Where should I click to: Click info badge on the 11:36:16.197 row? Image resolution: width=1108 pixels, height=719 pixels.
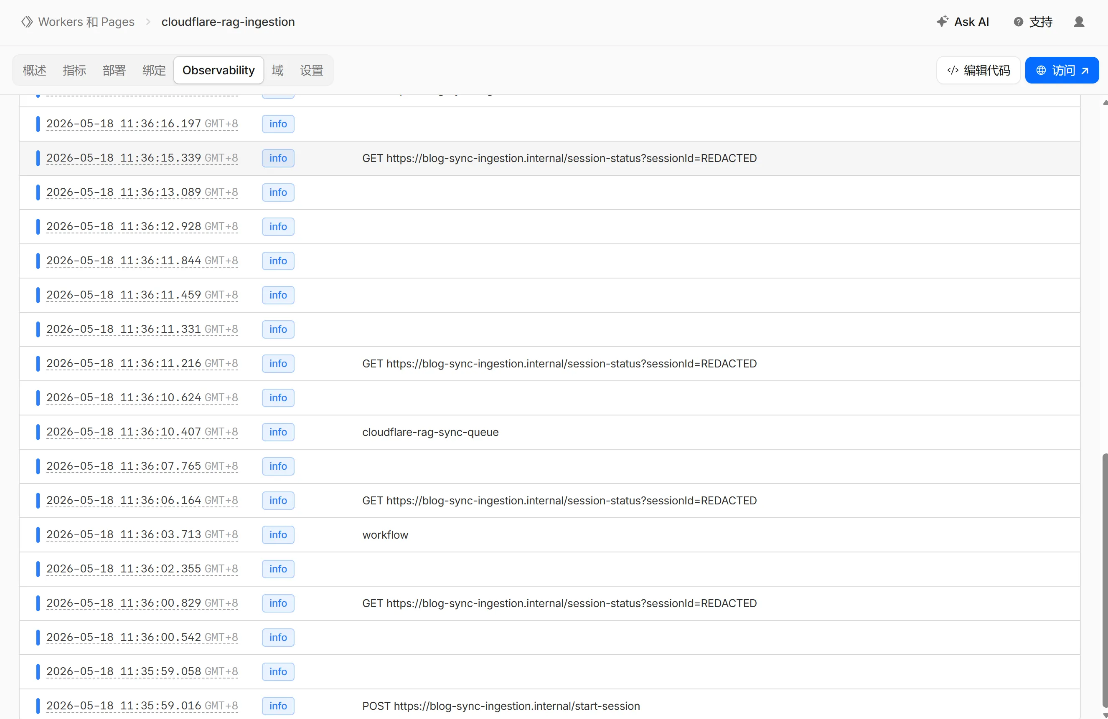(278, 124)
